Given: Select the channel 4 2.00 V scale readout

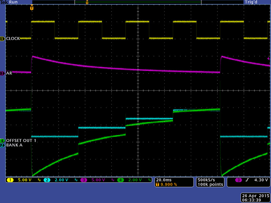Looking at the screenshot, I should 133,180.
